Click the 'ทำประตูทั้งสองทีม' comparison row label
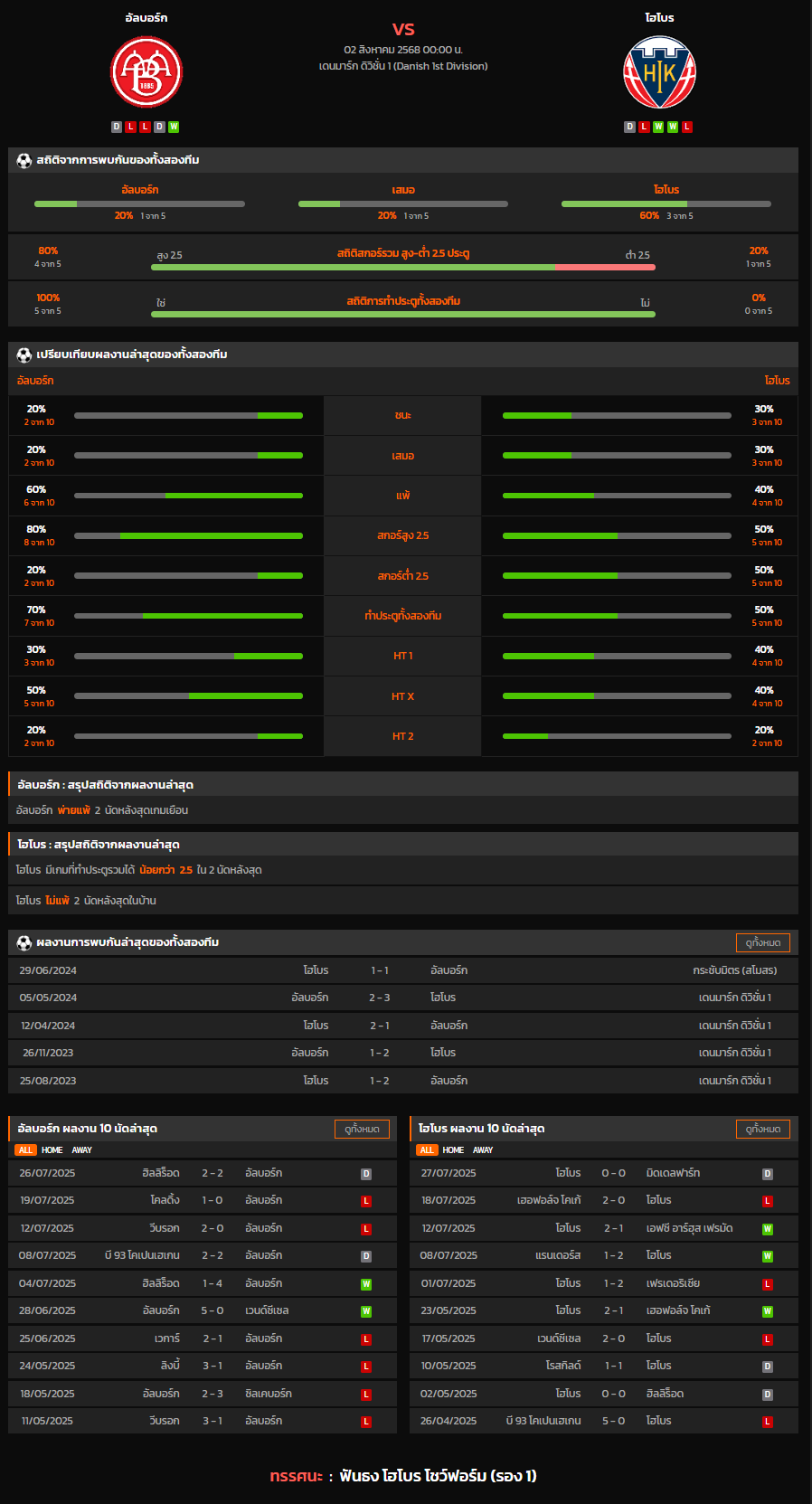This screenshot has height=1504, width=812. [x=403, y=616]
